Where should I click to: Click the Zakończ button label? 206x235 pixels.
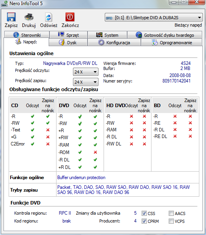click(70, 25)
